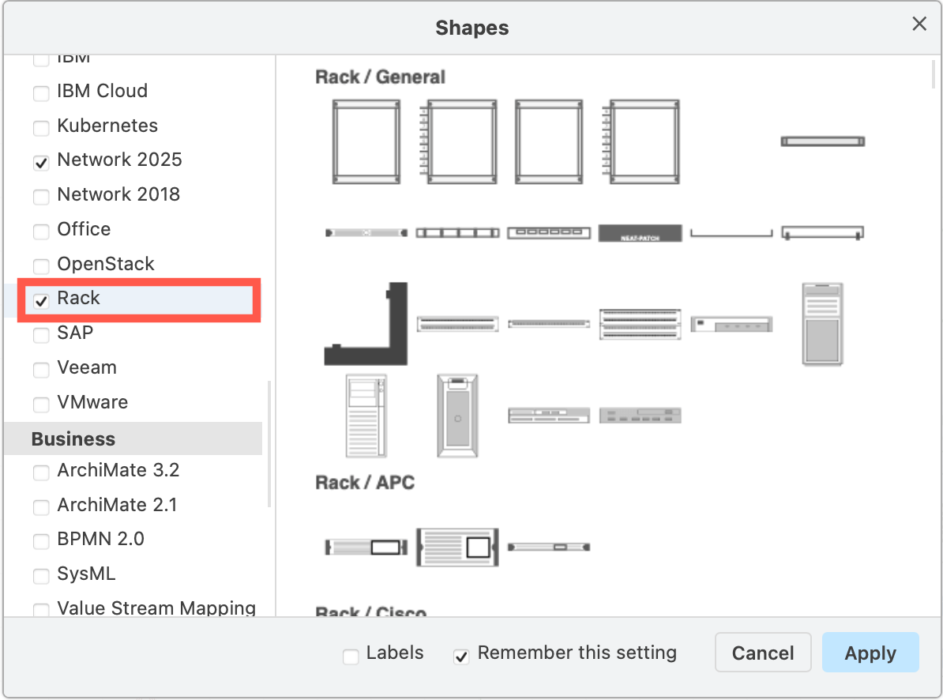Click Cancel to dismiss the dialog
The image size is (943, 700).
click(x=762, y=653)
